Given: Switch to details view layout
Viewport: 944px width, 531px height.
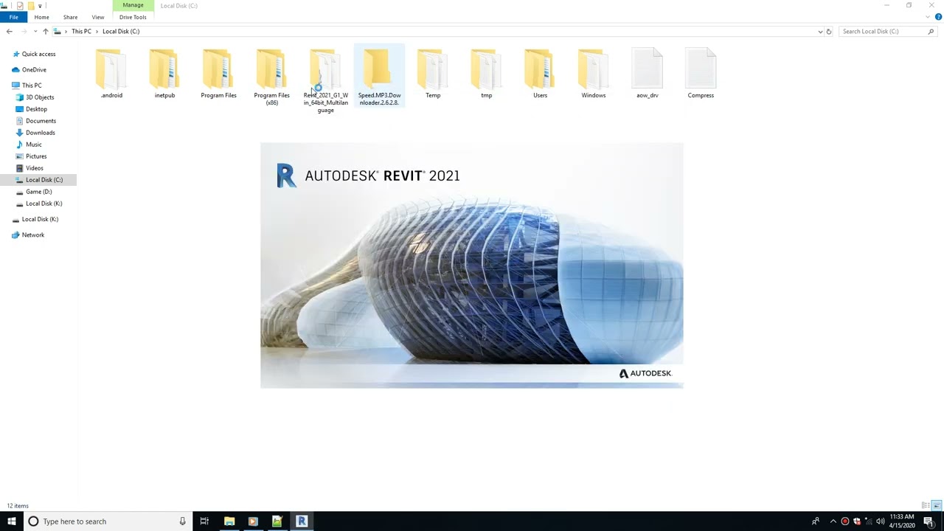Looking at the screenshot, I should coord(926,505).
